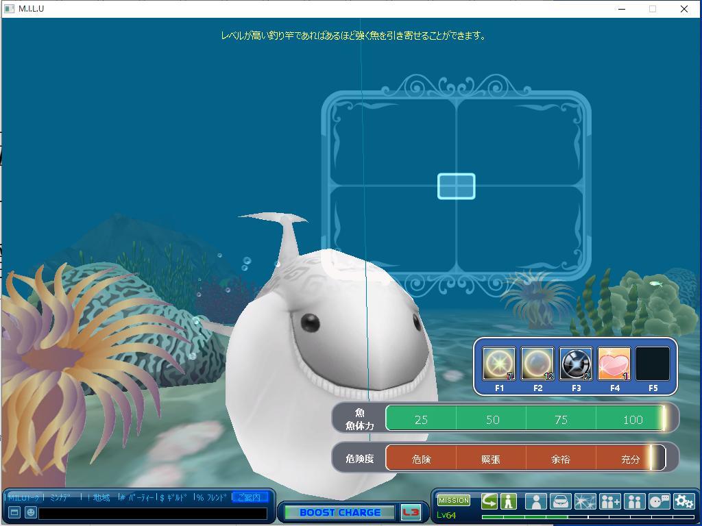Click the yellow fishing rod tip text
This screenshot has width=702, height=526.
[x=353, y=36]
